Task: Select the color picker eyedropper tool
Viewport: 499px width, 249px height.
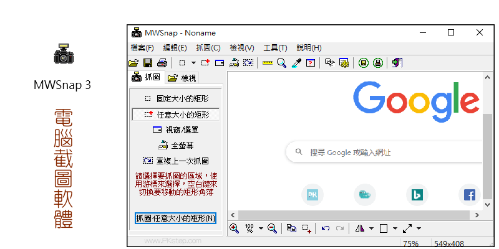Action: pos(296,63)
